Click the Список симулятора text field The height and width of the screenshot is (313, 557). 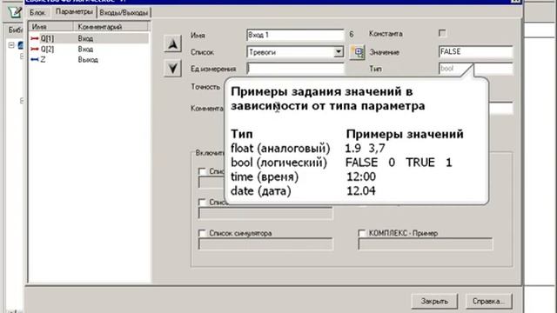tap(265, 244)
